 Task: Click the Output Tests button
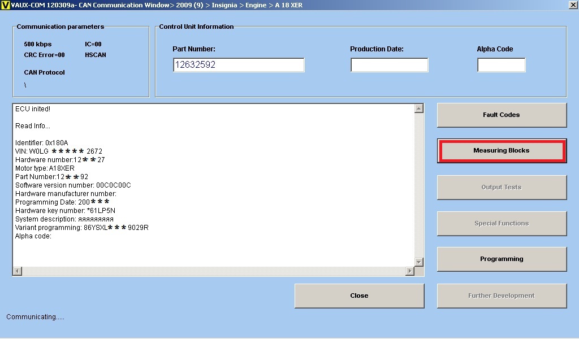502,188
